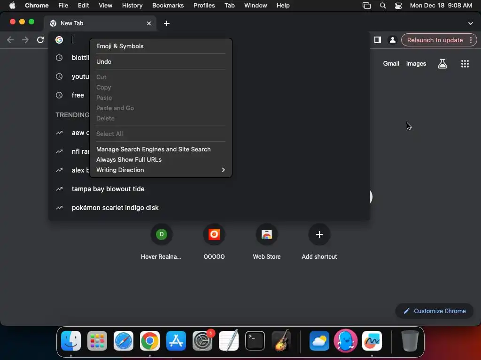Image resolution: width=481 pixels, height=360 pixels.
Task: Open App Store from the dock
Action: (x=176, y=340)
